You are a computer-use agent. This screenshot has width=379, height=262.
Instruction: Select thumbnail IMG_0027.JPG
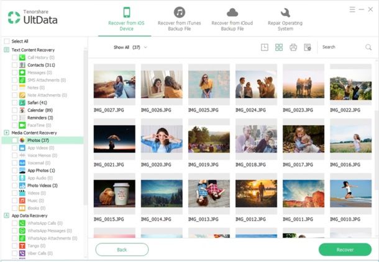point(114,84)
